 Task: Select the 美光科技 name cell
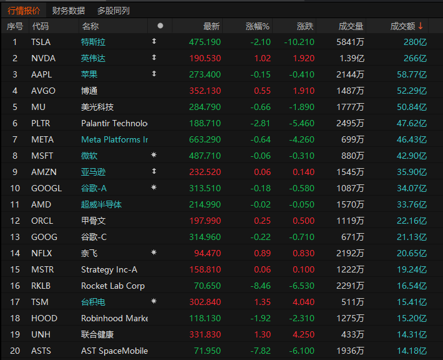pos(97,107)
